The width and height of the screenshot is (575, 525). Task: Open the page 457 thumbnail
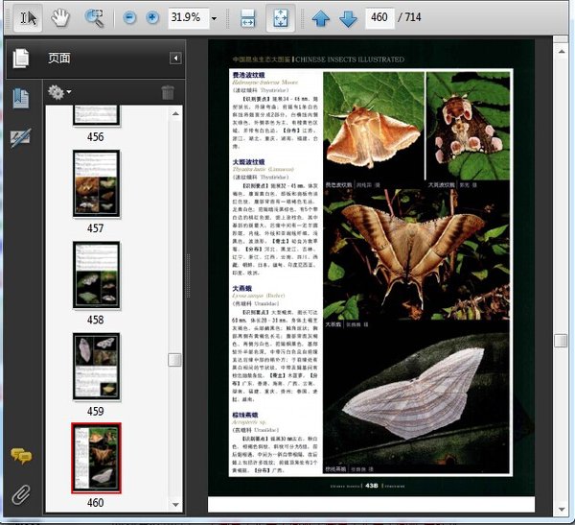[x=96, y=184]
